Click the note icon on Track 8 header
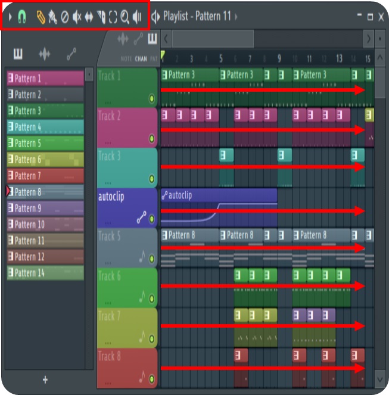 pos(142,377)
